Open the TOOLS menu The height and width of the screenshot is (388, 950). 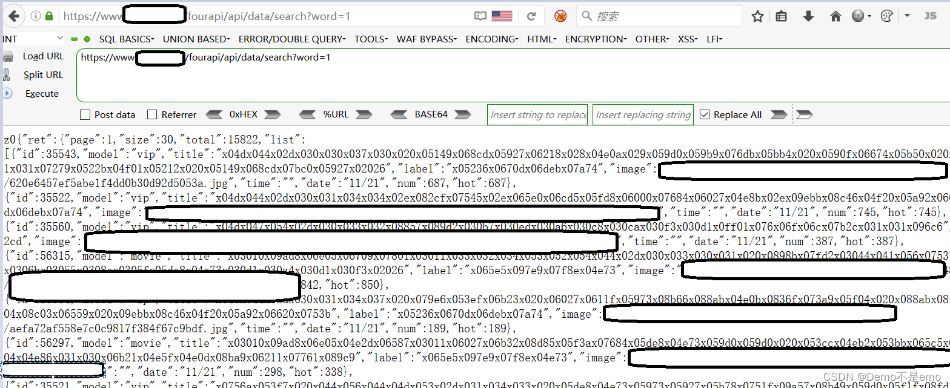tap(371, 39)
